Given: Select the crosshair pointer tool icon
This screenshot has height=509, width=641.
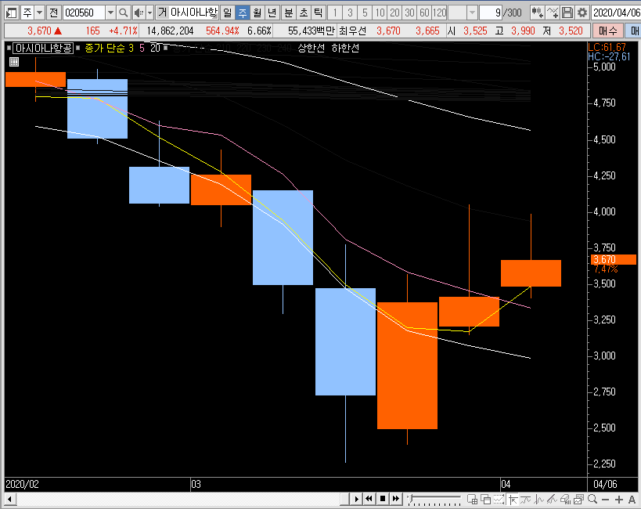Looking at the screenshot, I should click(512, 499).
